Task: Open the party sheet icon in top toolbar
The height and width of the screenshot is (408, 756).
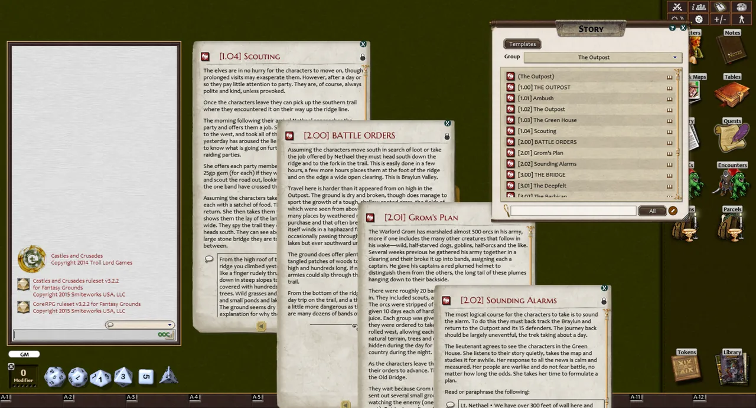Action: [x=699, y=7]
